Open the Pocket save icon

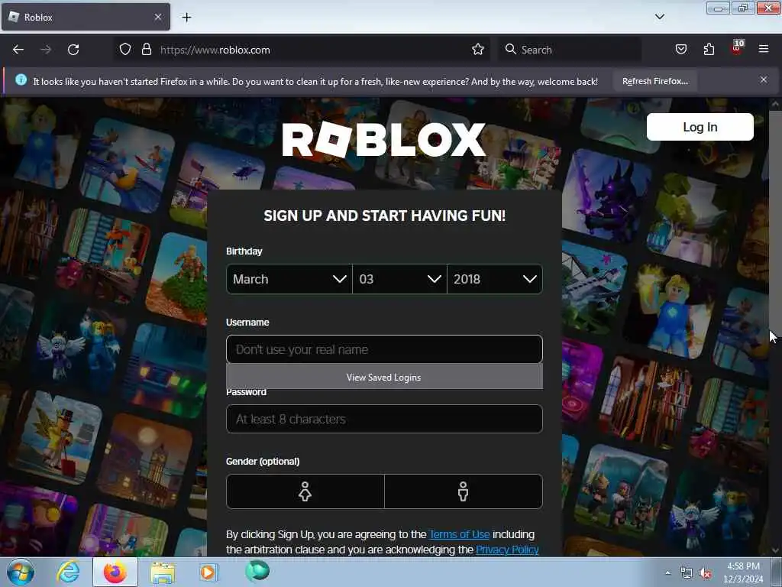tap(680, 50)
